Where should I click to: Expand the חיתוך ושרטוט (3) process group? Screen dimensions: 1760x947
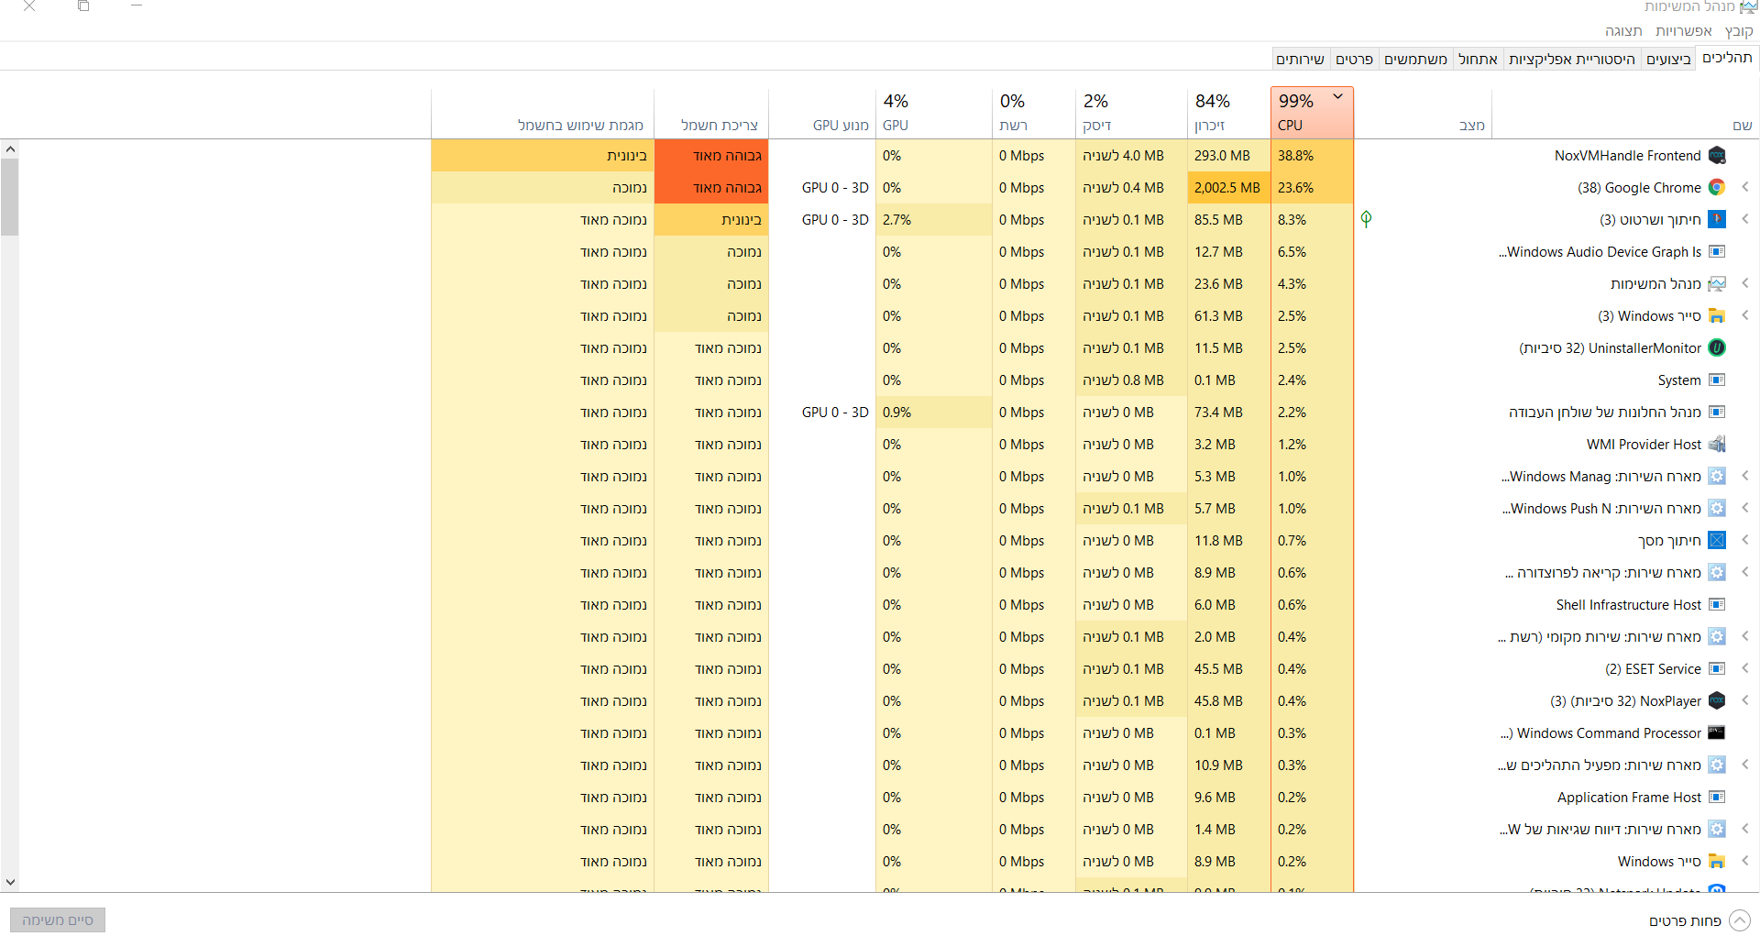pos(1745,219)
